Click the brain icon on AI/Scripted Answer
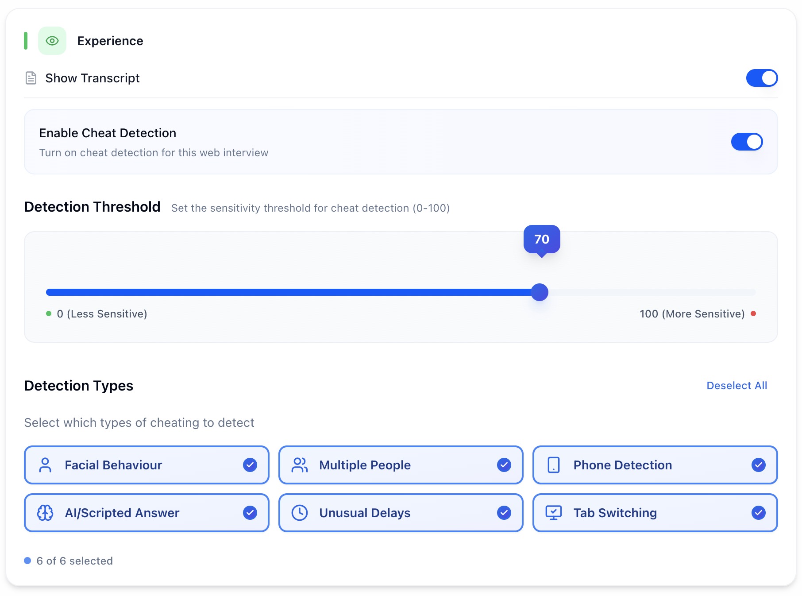This screenshot has height=596, width=802. [45, 513]
